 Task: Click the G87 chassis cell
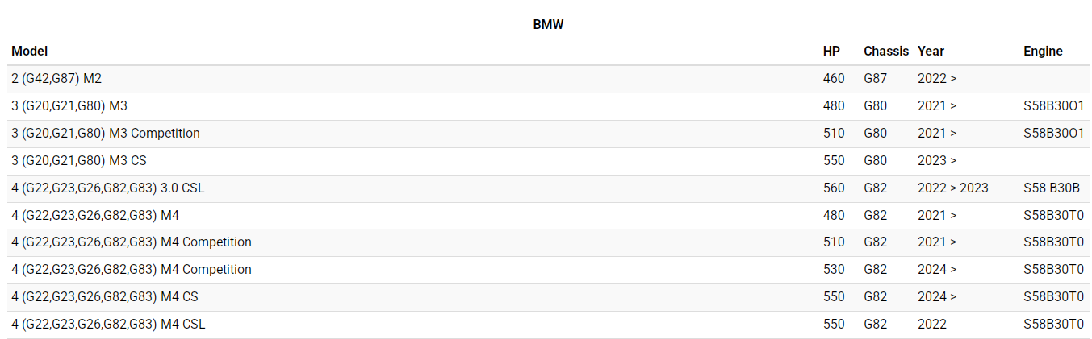coord(875,79)
